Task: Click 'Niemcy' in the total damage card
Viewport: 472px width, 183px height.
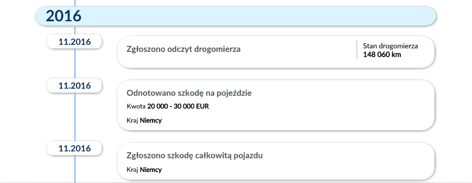Action: coord(151,170)
